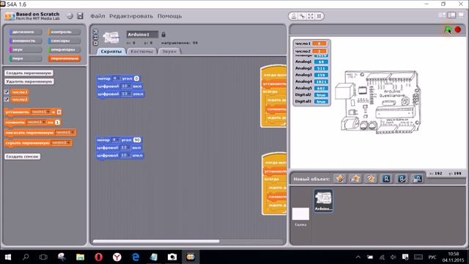Open the Редактировать menu
Viewport: 469px width, 264px height.
click(x=131, y=16)
